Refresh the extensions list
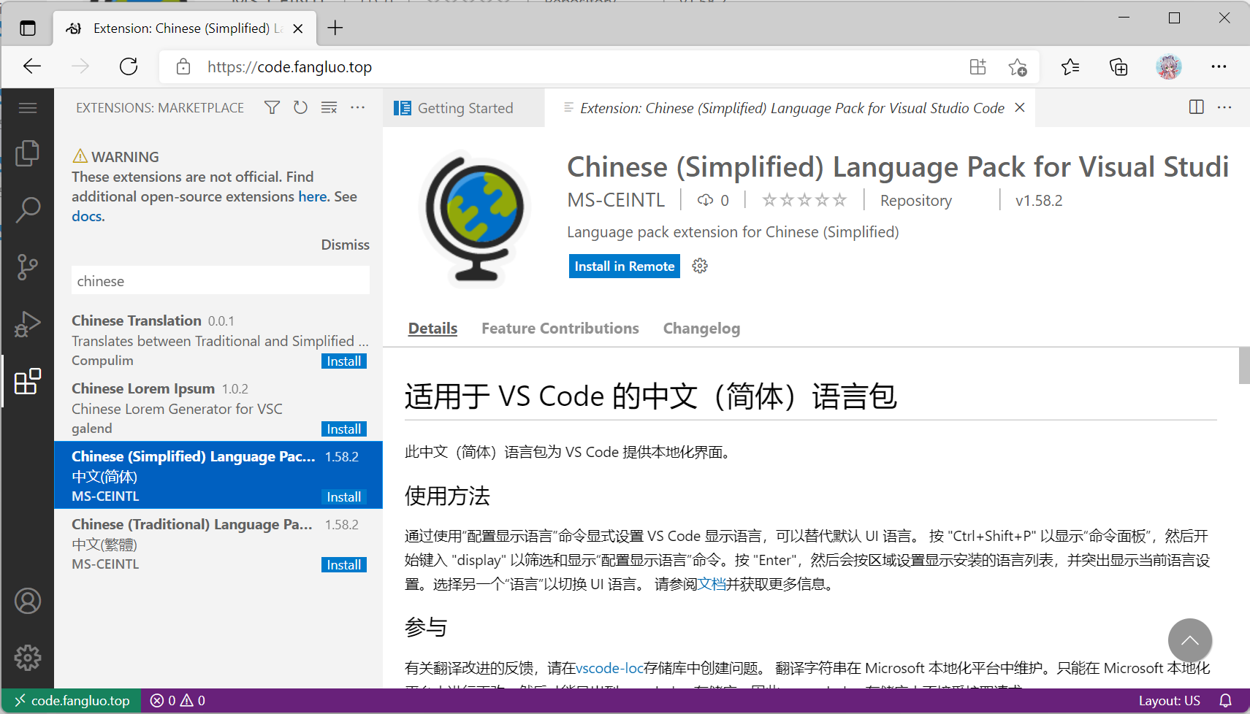The image size is (1250, 714). tap(300, 108)
